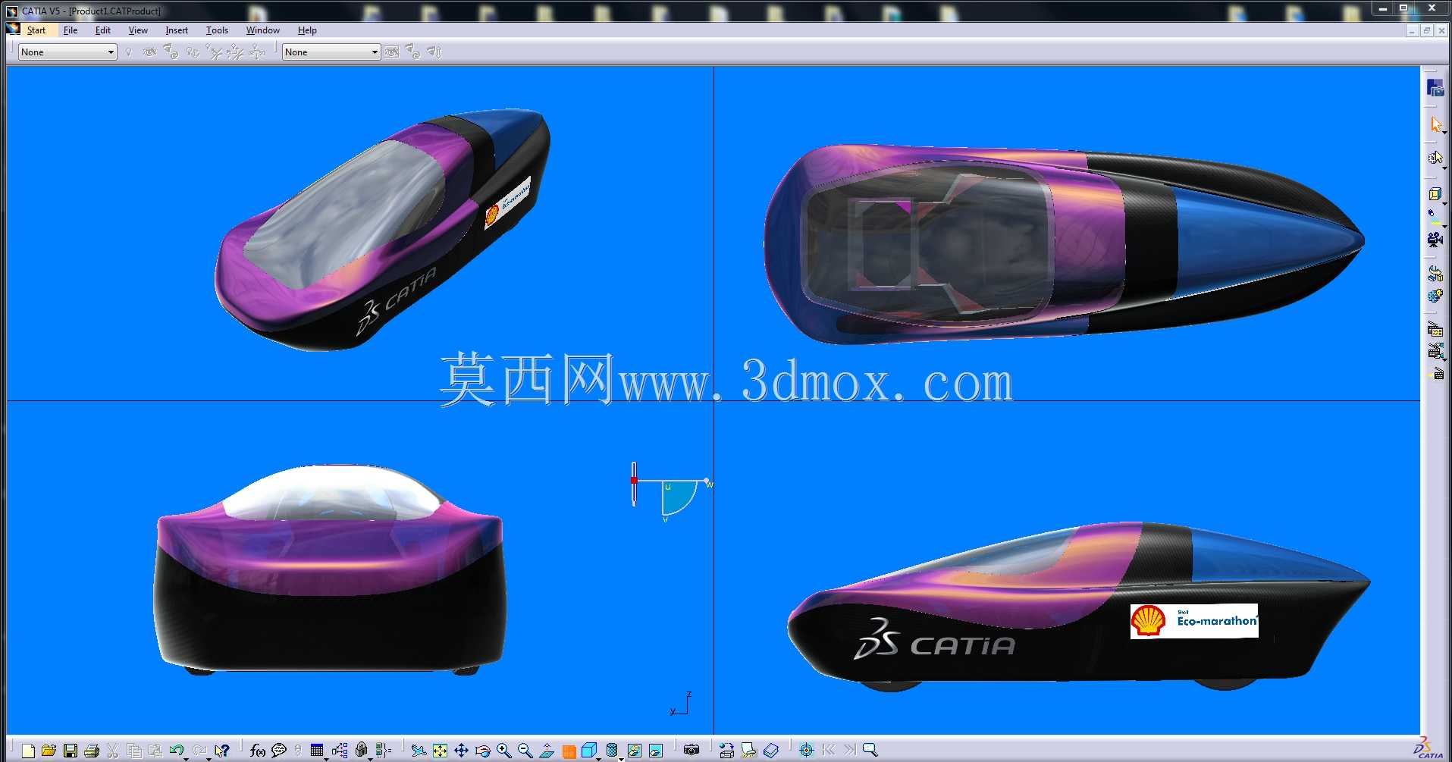Open the Help menu

[307, 30]
